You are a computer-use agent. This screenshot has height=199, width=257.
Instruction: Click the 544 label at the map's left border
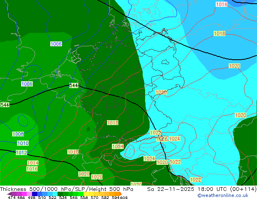pos(5,105)
